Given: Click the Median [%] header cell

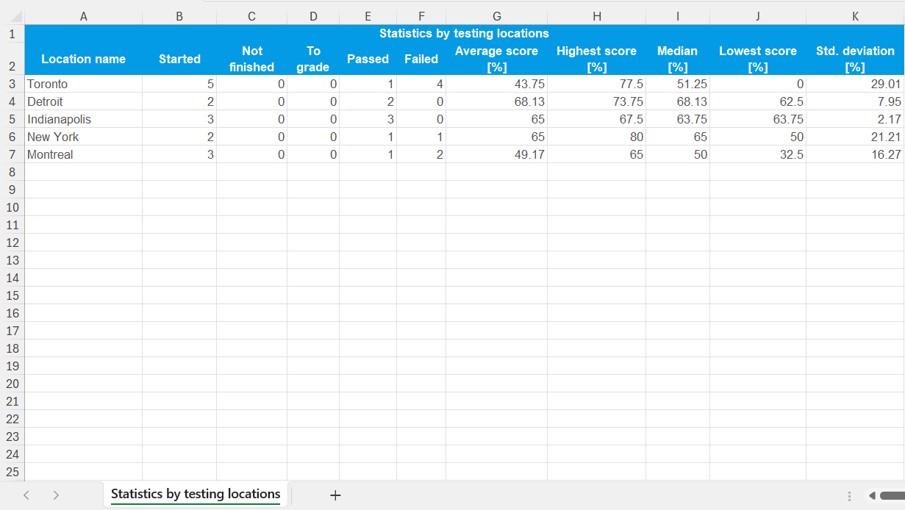Looking at the screenshot, I should 677,59.
